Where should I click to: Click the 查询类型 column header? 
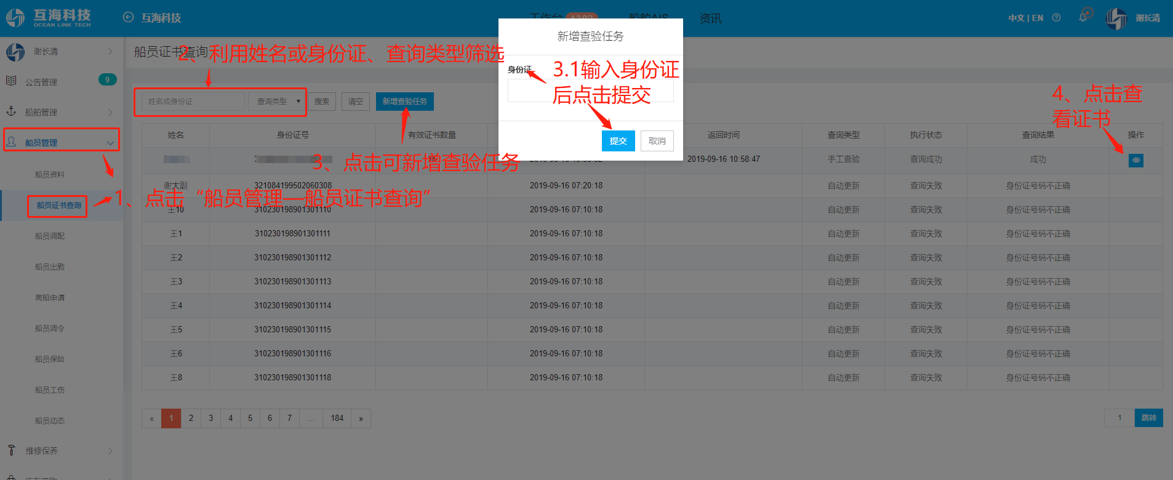(844, 135)
